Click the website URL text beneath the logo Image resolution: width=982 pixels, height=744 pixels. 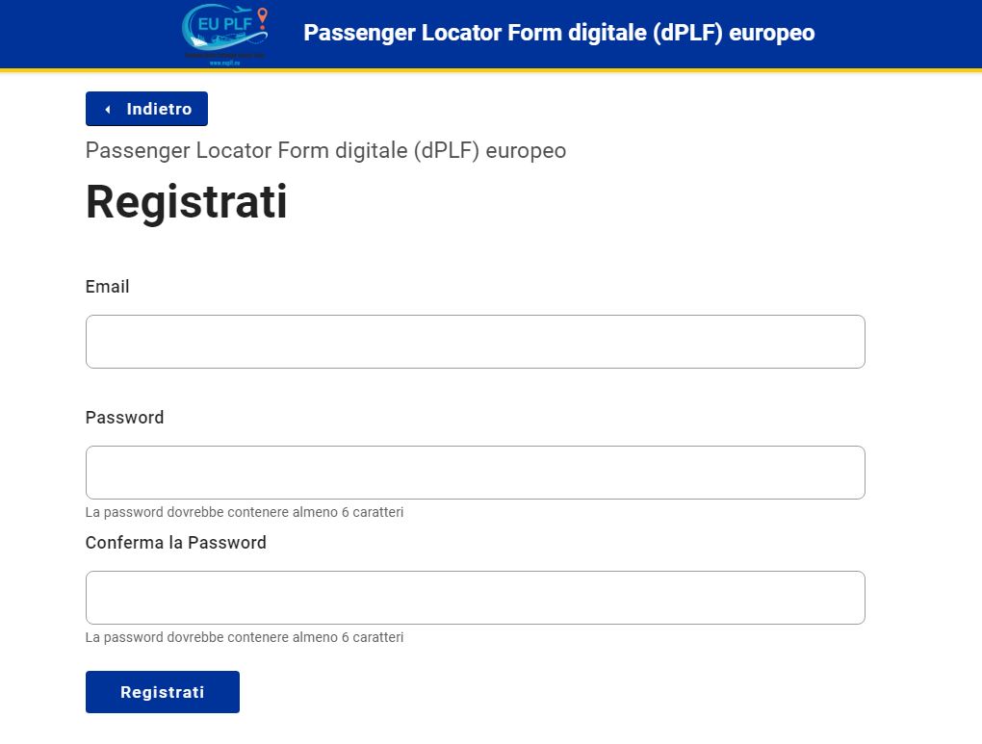[225, 63]
